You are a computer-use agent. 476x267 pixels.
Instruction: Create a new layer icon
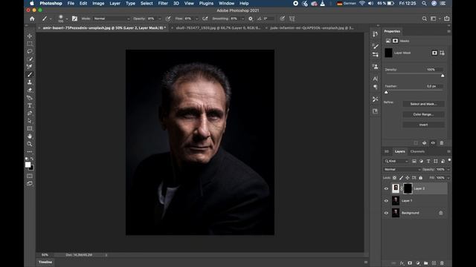click(x=434, y=263)
